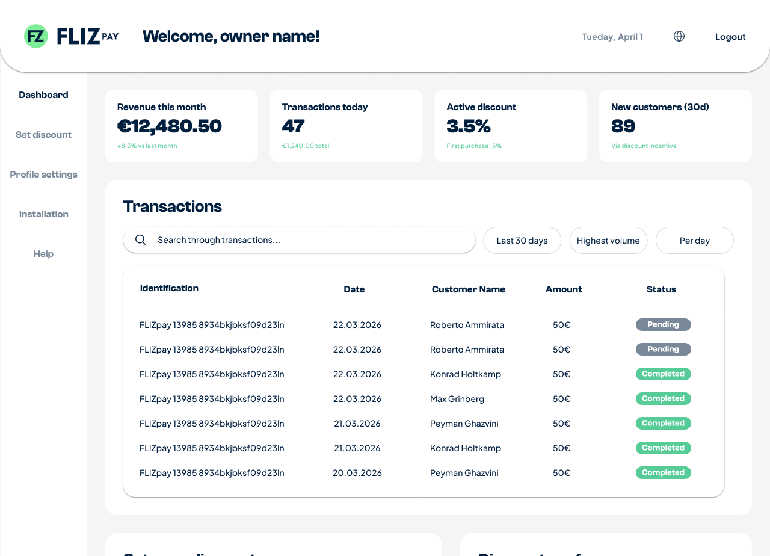The width and height of the screenshot is (770, 556).
Task: Click the '€1,240.00 total' text
Action: 306,146
